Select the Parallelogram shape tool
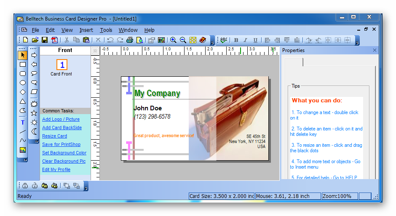The image size is (396, 216). 34,92
